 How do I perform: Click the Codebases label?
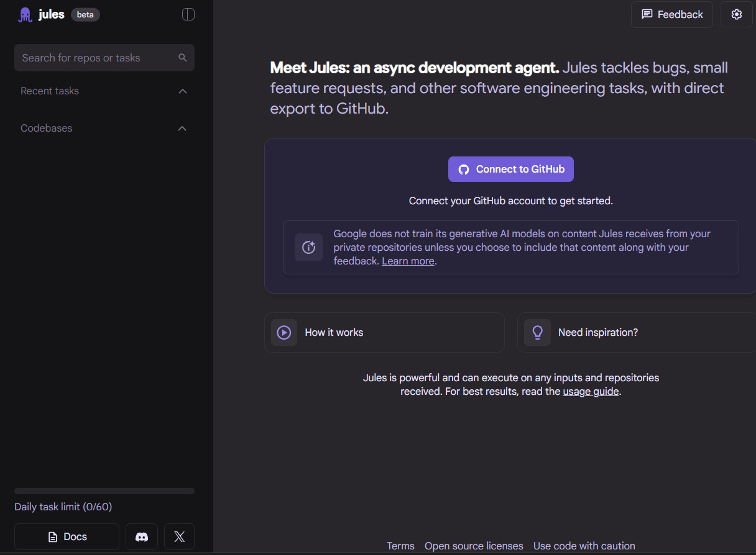click(x=47, y=129)
